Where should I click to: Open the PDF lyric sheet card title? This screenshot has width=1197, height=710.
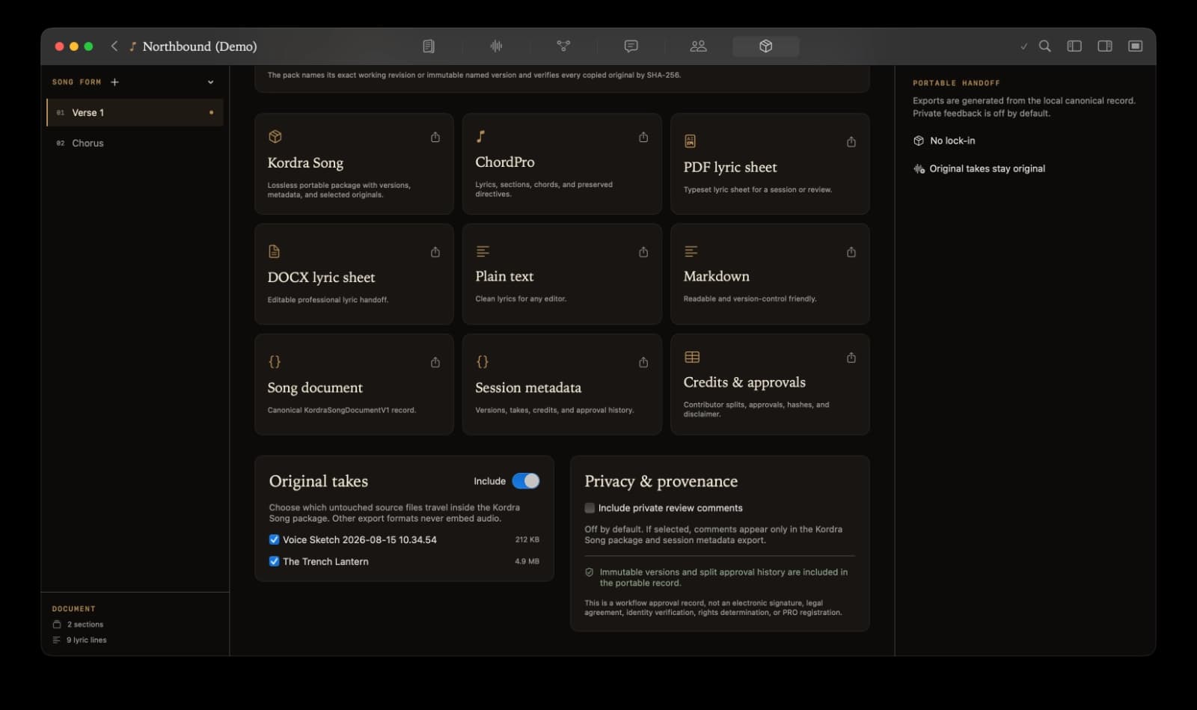[730, 168]
